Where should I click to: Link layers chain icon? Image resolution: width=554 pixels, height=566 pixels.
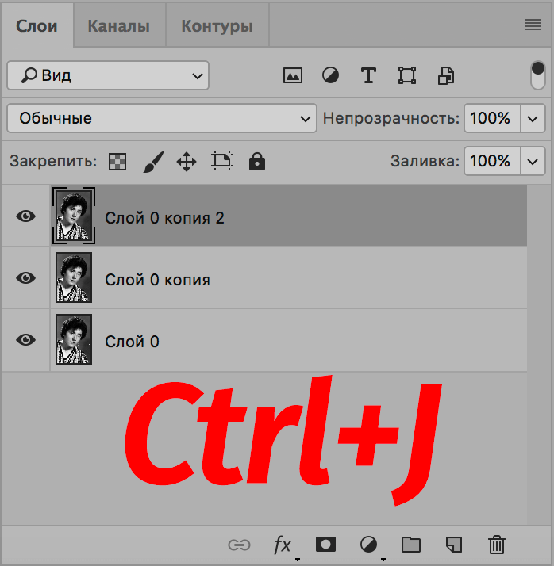point(239,545)
